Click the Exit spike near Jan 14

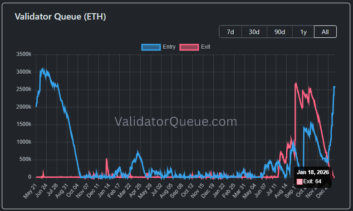coord(107,159)
